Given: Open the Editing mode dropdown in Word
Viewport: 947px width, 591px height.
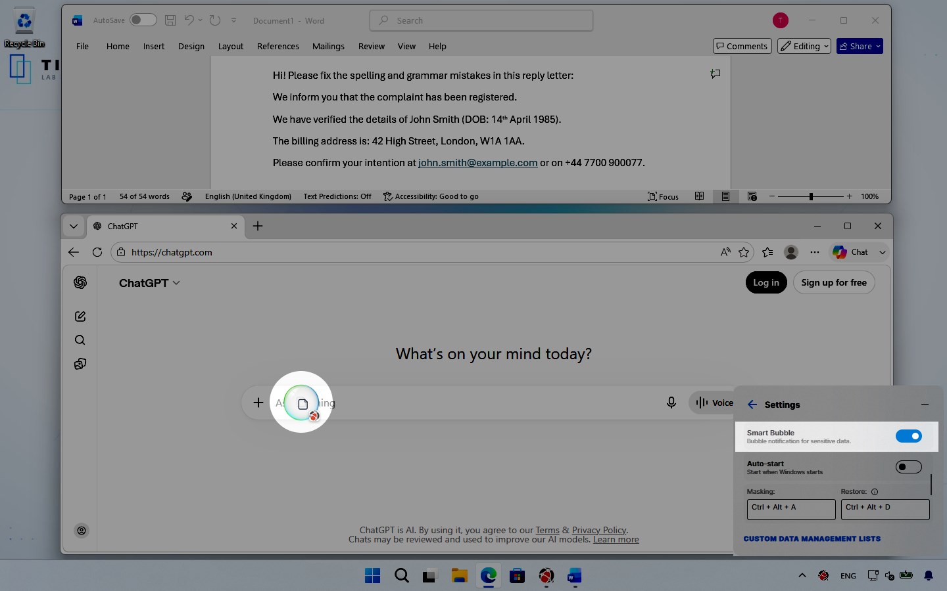Looking at the screenshot, I should (x=804, y=46).
